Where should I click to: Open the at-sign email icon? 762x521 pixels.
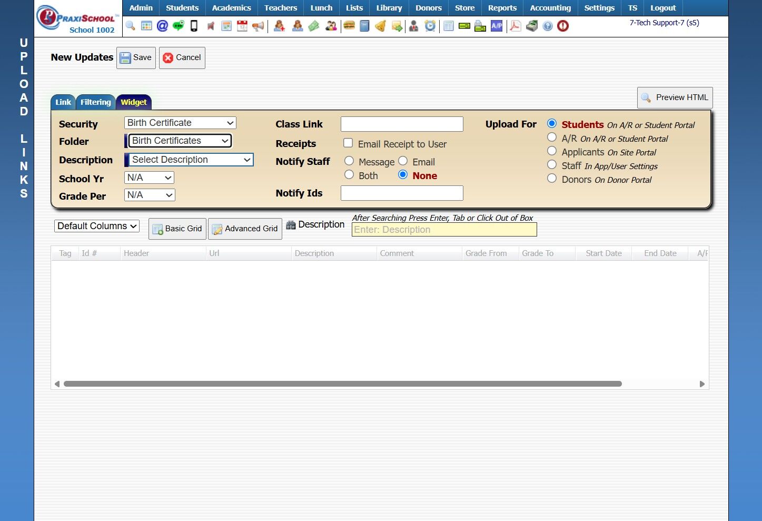[162, 26]
